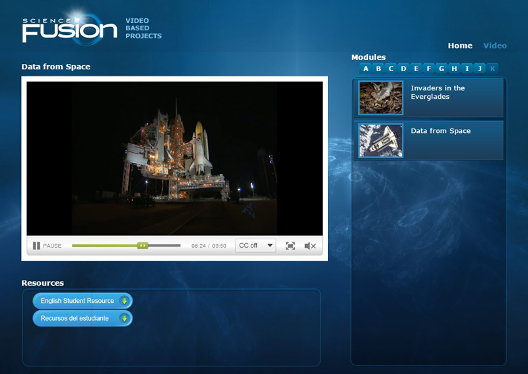Pause the video playback
The width and height of the screenshot is (528, 374).
38,246
